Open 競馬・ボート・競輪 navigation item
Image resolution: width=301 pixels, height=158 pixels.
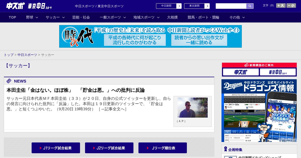tap(203, 17)
